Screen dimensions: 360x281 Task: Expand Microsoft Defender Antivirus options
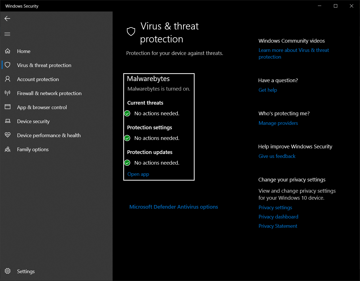click(174, 207)
